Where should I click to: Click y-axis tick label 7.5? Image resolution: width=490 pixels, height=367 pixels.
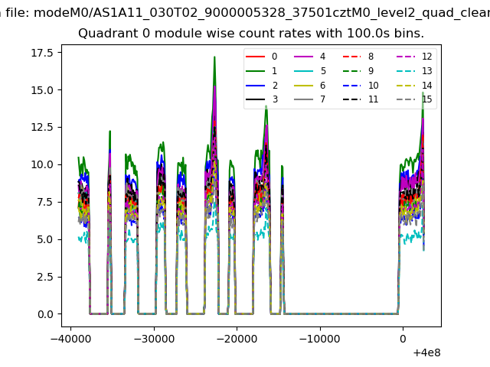click(45, 202)
